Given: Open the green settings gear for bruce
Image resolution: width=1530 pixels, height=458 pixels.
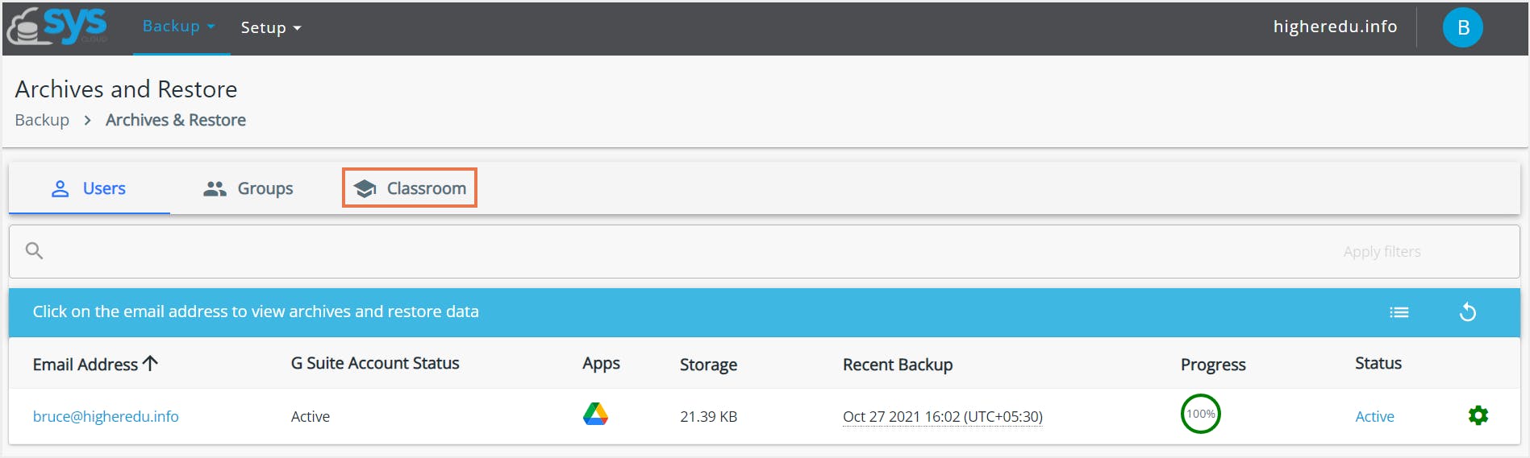Looking at the screenshot, I should coord(1478,416).
